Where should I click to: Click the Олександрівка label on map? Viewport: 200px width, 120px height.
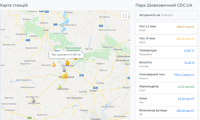click(24, 80)
